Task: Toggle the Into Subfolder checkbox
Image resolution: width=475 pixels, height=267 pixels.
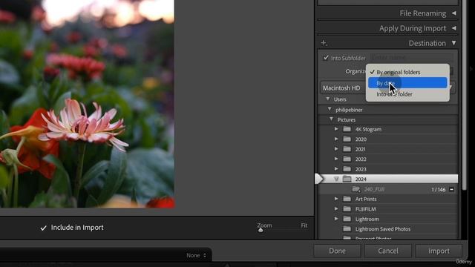Action: pos(326,58)
